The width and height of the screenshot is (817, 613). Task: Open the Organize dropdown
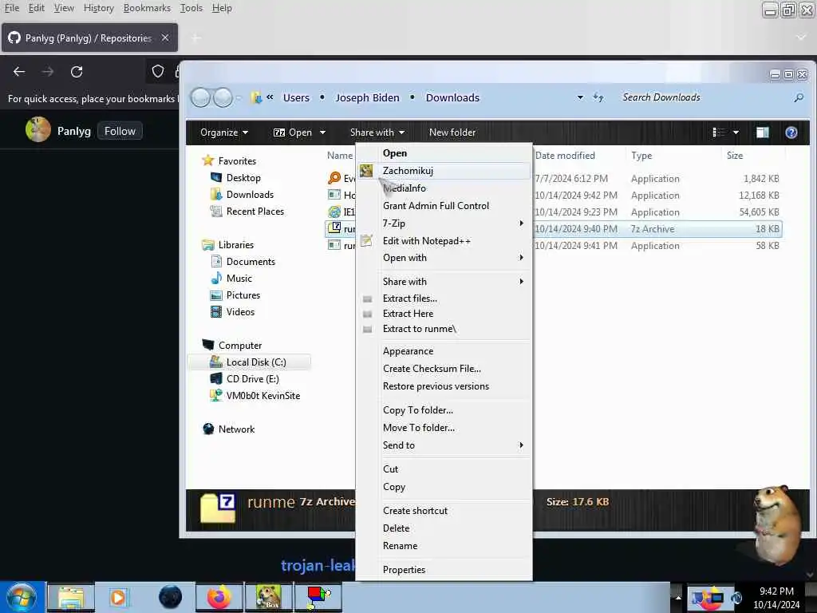(224, 132)
